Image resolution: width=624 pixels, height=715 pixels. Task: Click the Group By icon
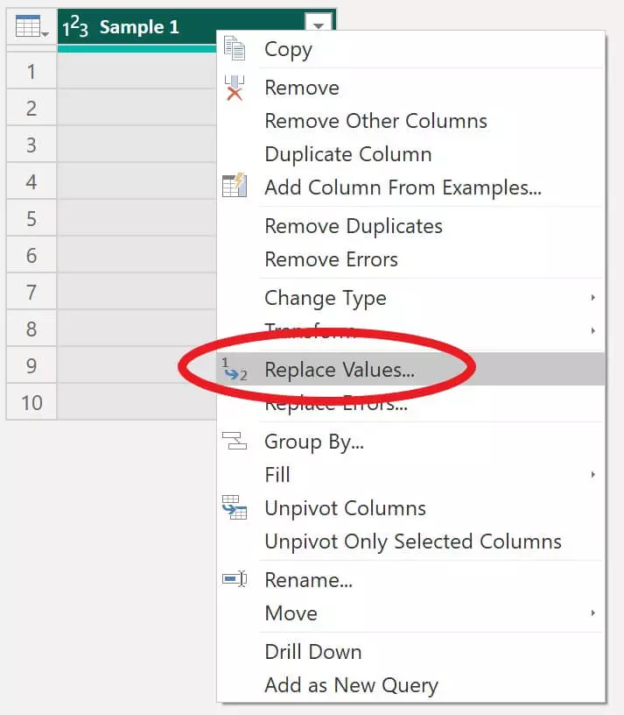(x=235, y=441)
